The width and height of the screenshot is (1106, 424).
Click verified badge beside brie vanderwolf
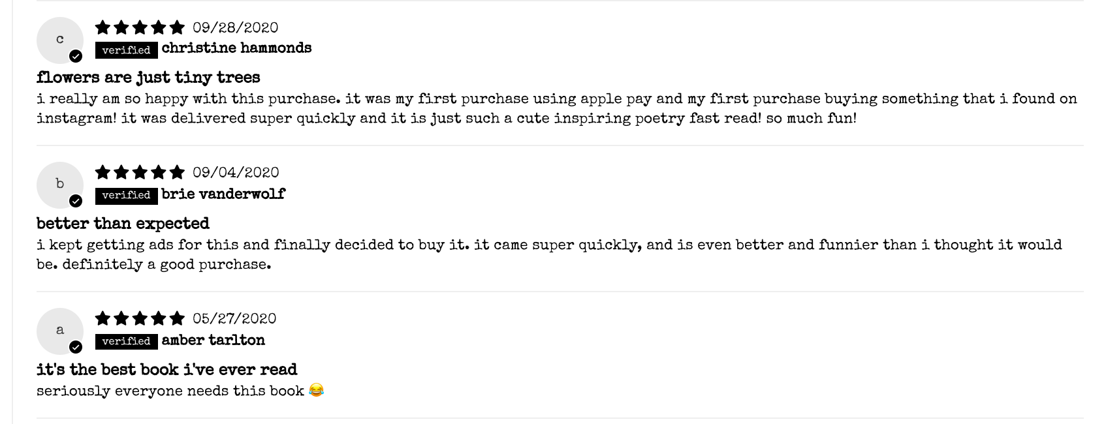[127, 195]
